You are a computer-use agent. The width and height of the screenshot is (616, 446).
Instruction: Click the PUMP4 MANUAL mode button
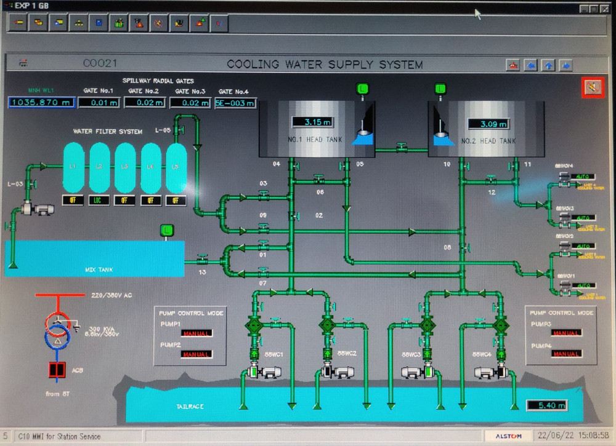(566, 354)
